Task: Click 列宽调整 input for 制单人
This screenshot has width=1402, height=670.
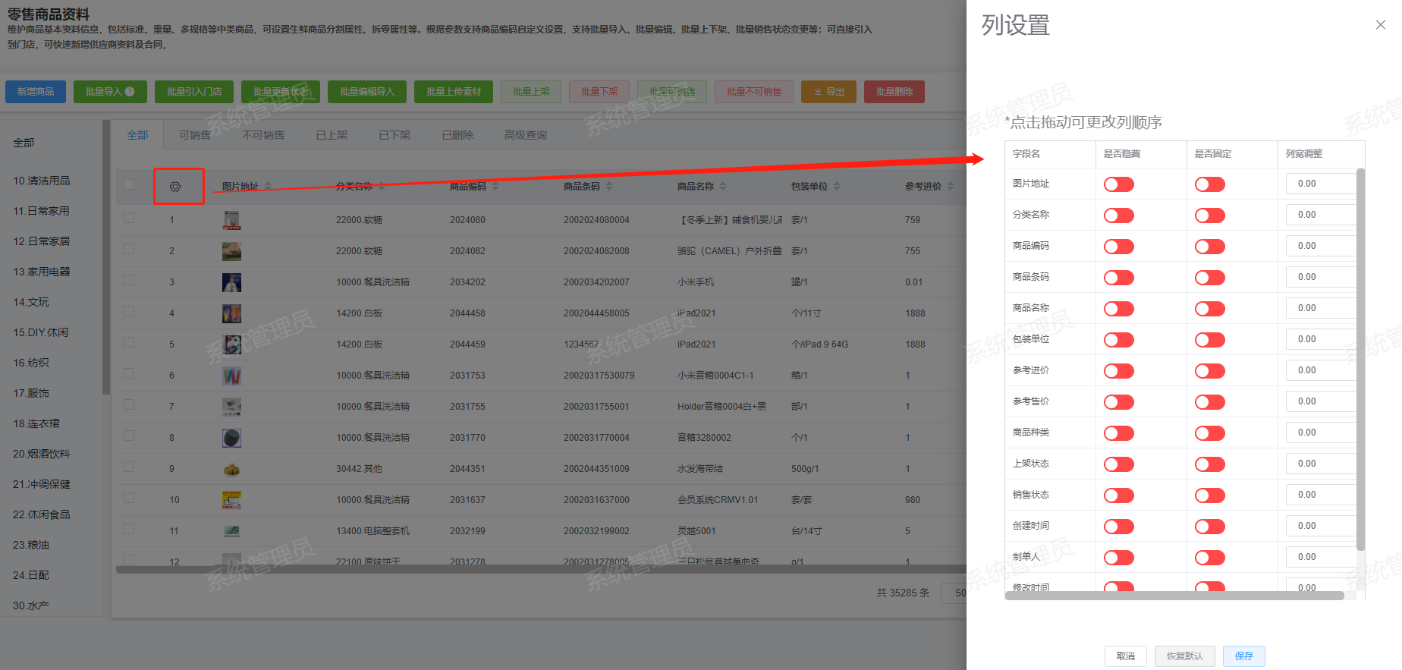Action: coord(1320,557)
